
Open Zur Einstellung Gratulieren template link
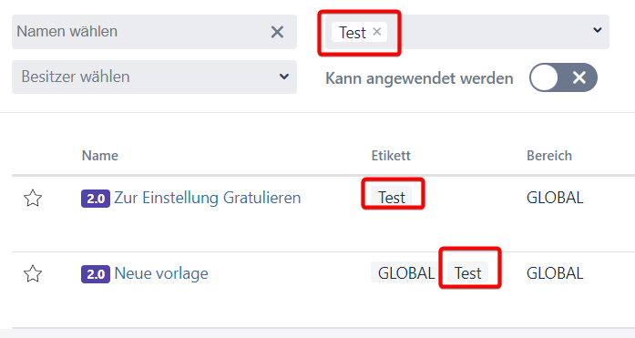click(x=208, y=198)
